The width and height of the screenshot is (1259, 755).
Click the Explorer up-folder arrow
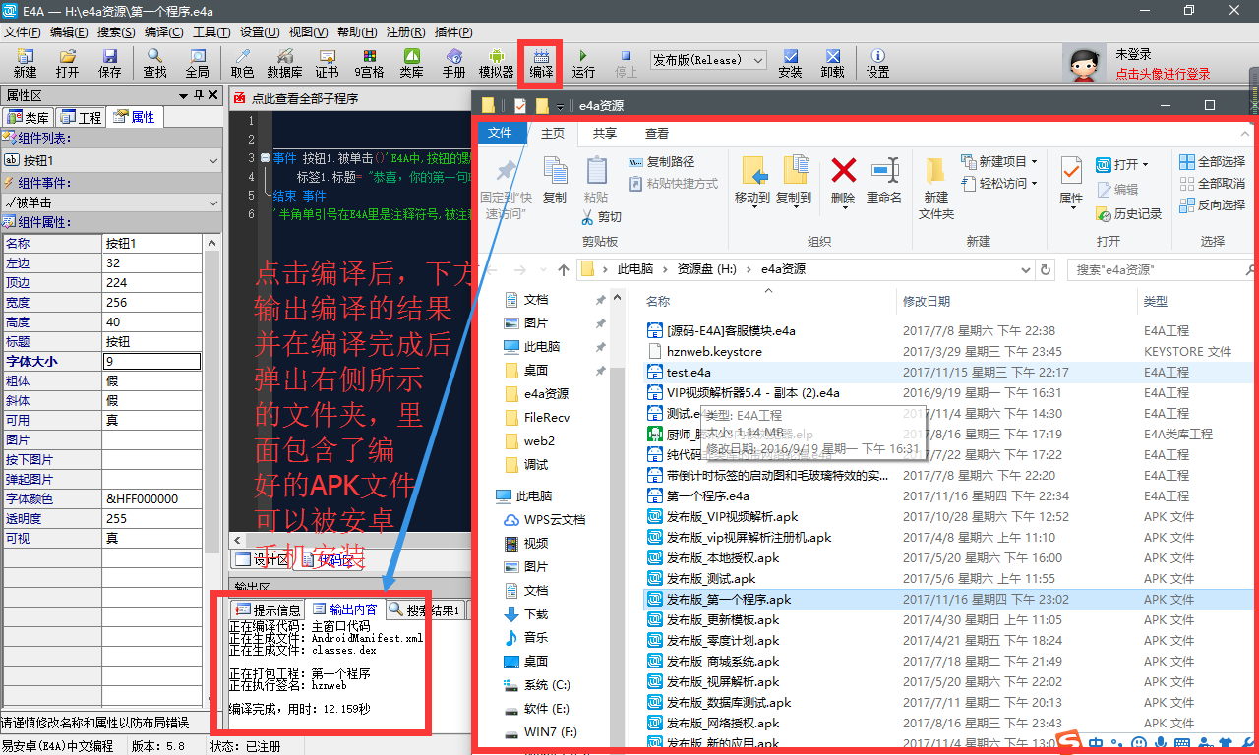563,269
